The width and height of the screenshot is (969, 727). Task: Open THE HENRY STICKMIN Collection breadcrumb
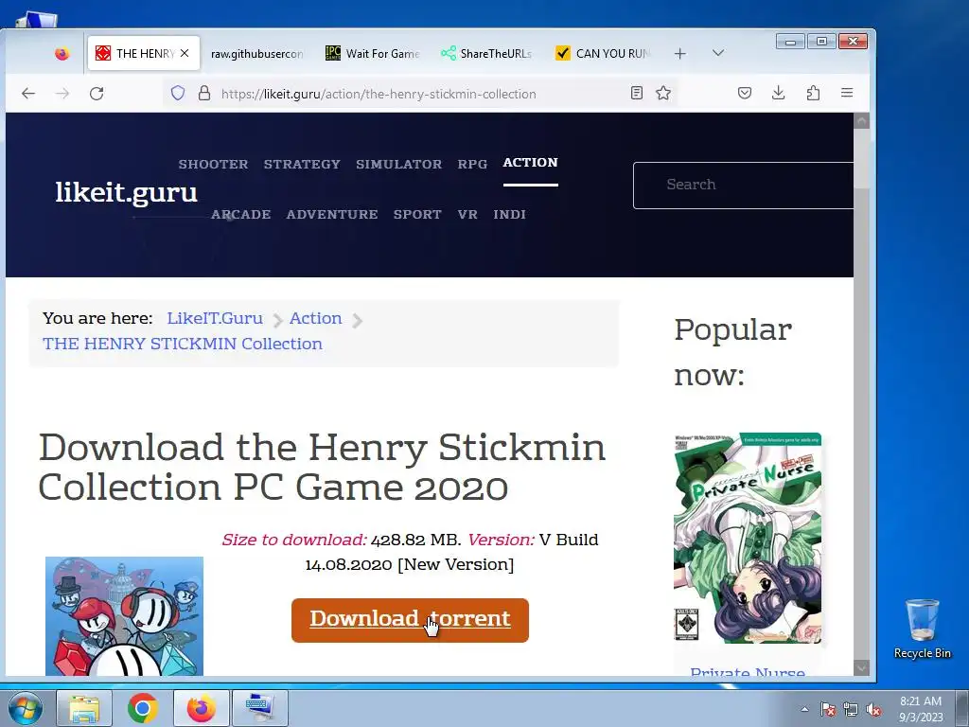pos(183,344)
